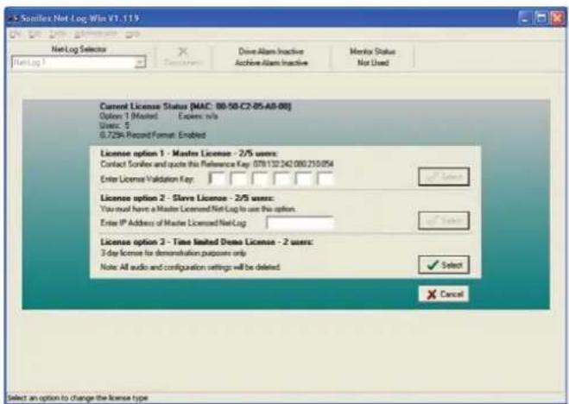
Task: Click Select for Master License option 1
Action: (x=444, y=177)
